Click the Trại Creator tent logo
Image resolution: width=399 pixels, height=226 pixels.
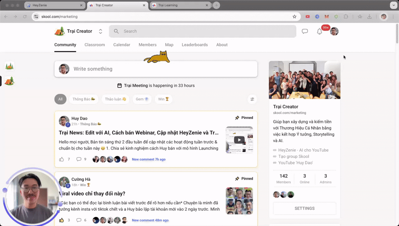(x=60, y=31)
